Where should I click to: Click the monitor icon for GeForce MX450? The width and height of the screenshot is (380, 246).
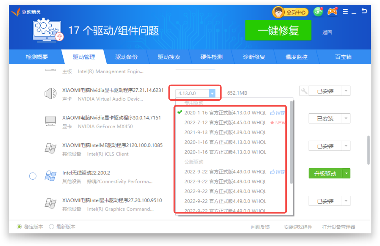pos(50,121)
